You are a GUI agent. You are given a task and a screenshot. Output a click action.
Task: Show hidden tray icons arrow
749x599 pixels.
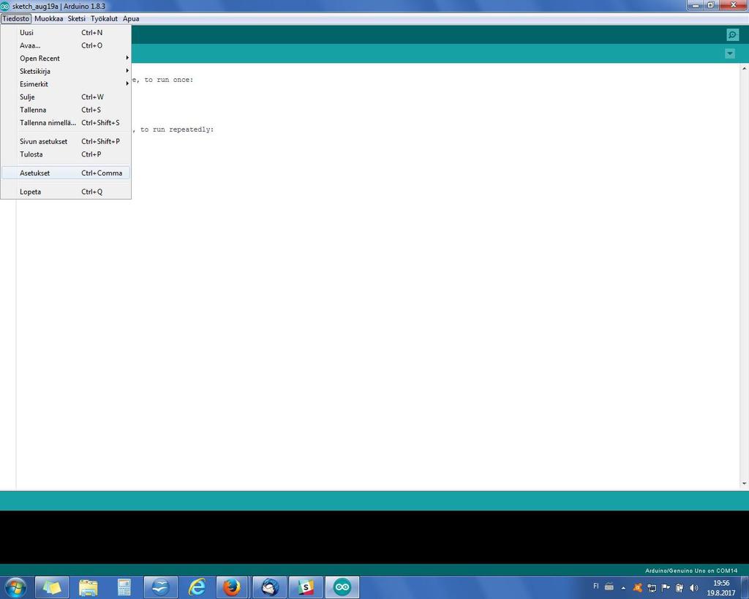click(x=623, y=588)
